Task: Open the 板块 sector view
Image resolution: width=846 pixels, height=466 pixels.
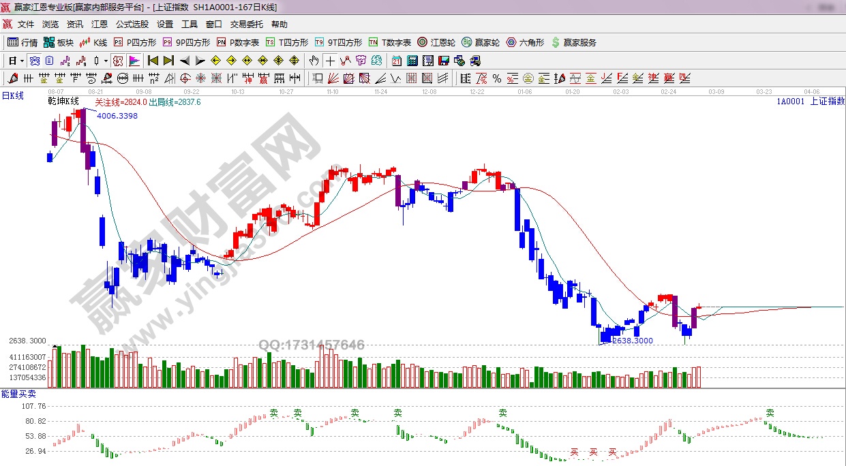Action: pos(59,42)
